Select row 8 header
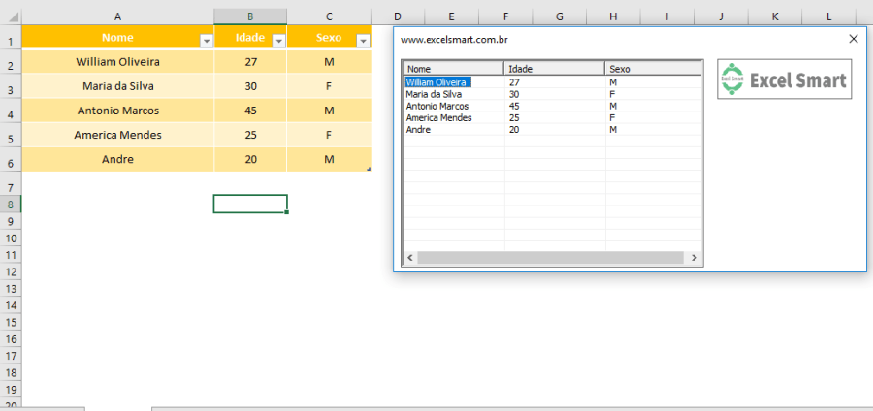 (x=11, y=205)
